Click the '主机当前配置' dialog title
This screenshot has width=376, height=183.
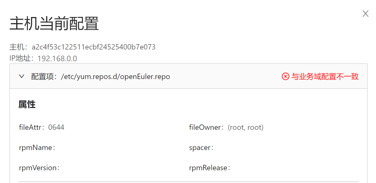[54, 24]
